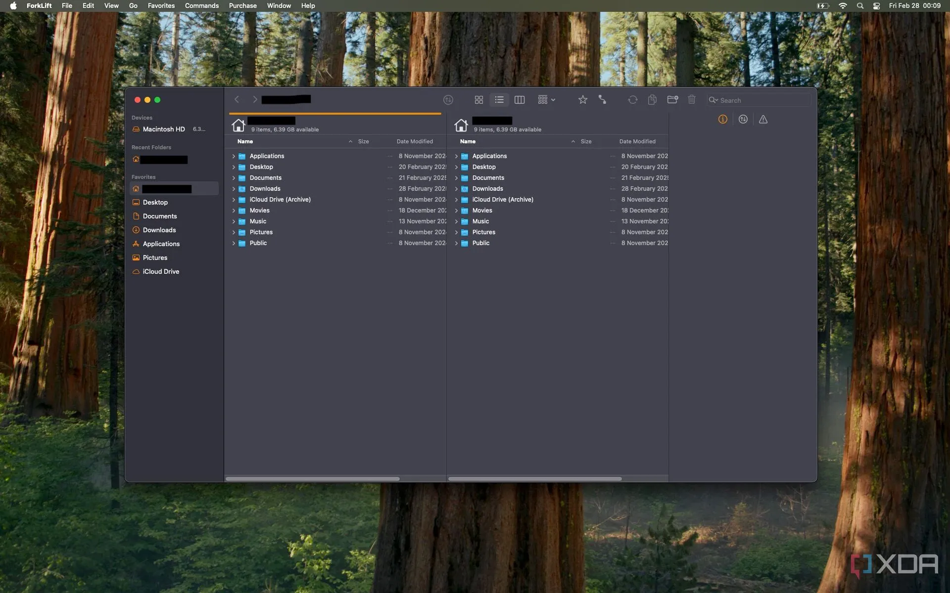Open the activity inspector tab
950x593 pixels.
point(743,119)
